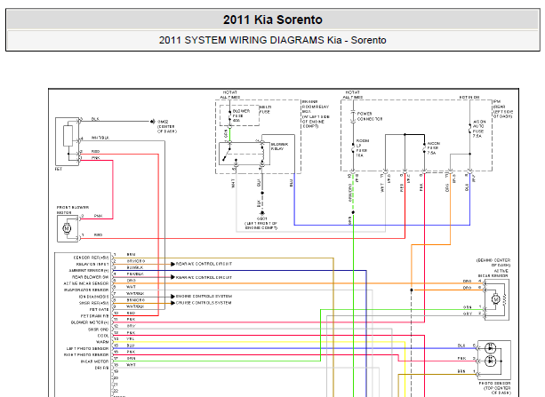Click the front blower motor 'M' symbol
Screen dimensions: 545x397
67,228
